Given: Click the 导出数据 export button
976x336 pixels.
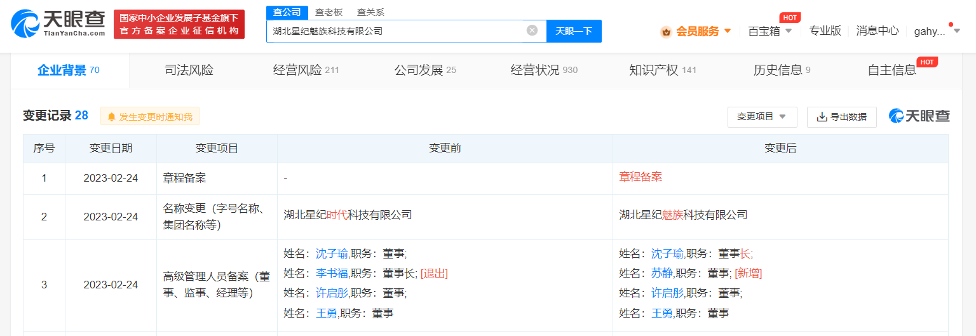Looking at the screenshot, I should point(842,117).
